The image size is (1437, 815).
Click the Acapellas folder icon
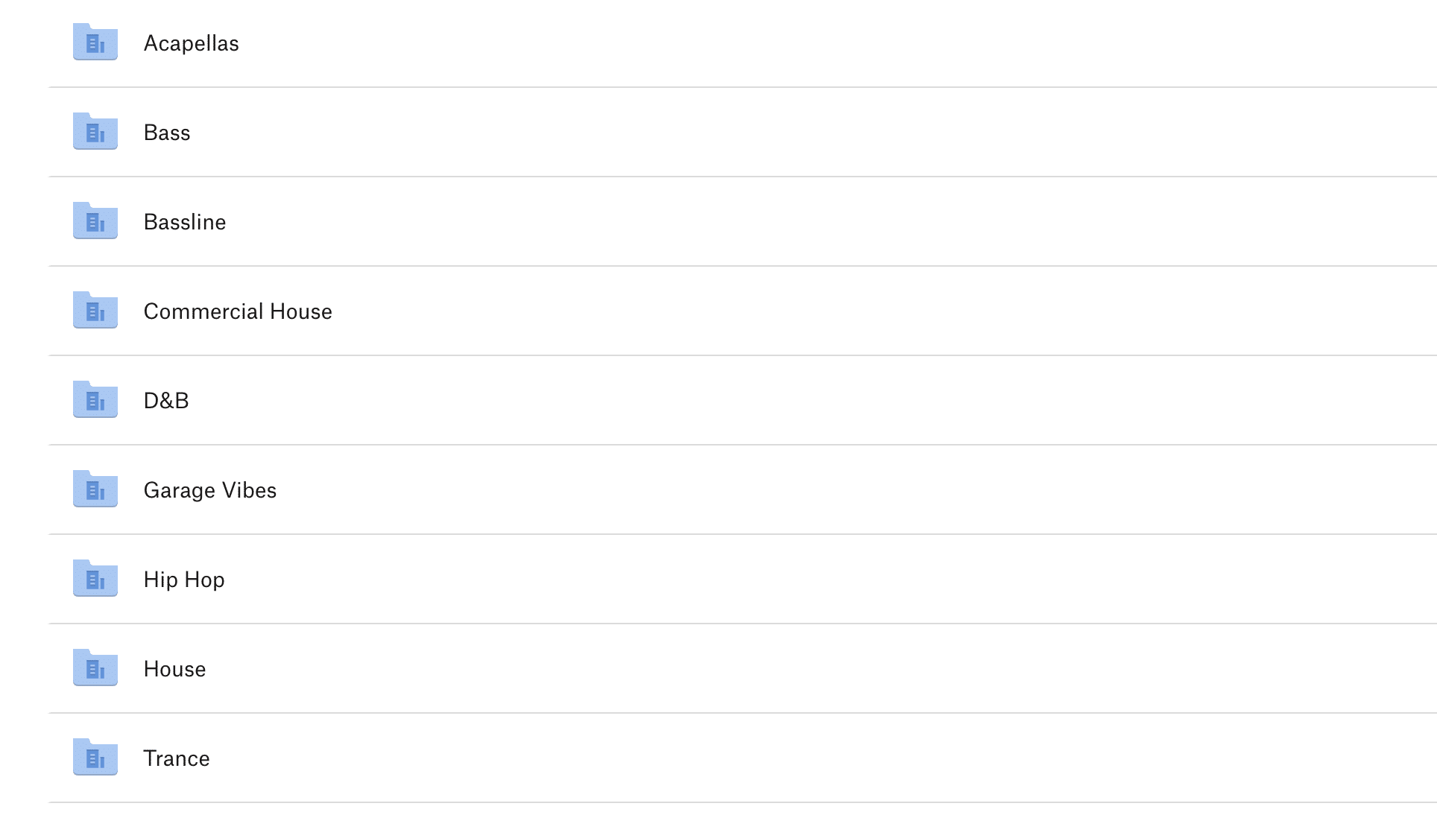click(x=95, y=42)
